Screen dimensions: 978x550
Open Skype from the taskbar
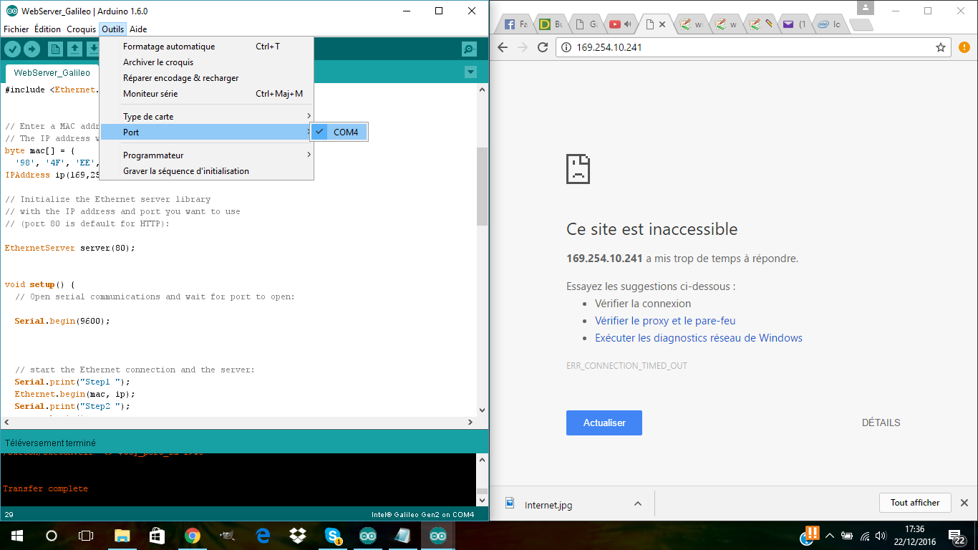(x=332, y=536)
